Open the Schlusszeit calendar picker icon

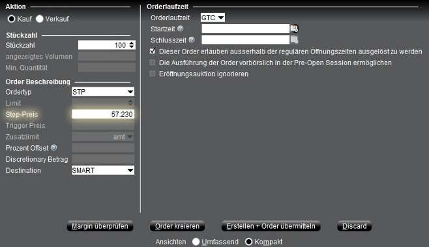click(x=294, y=40)
